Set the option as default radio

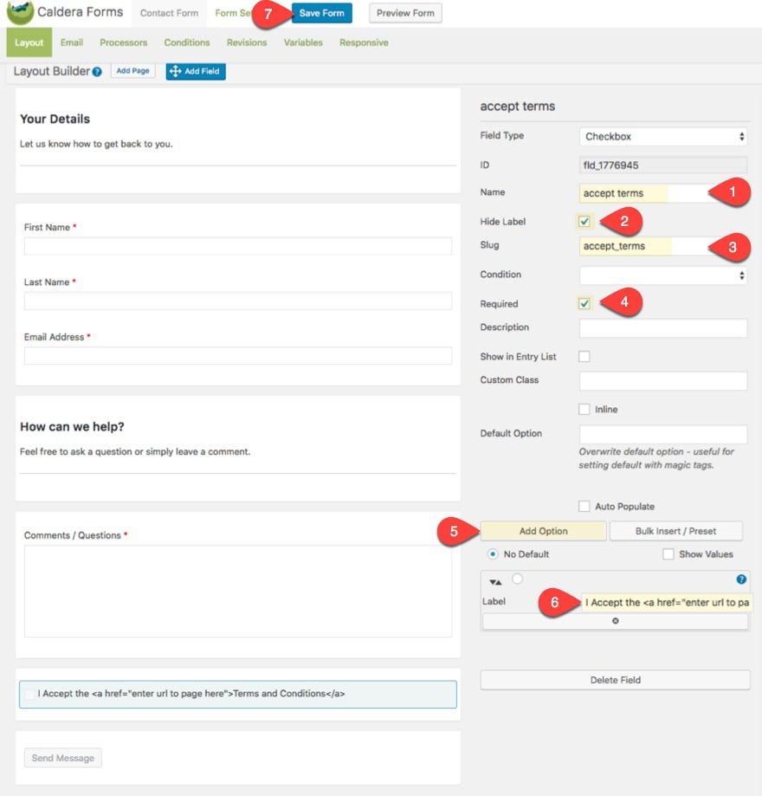(517, 579)
